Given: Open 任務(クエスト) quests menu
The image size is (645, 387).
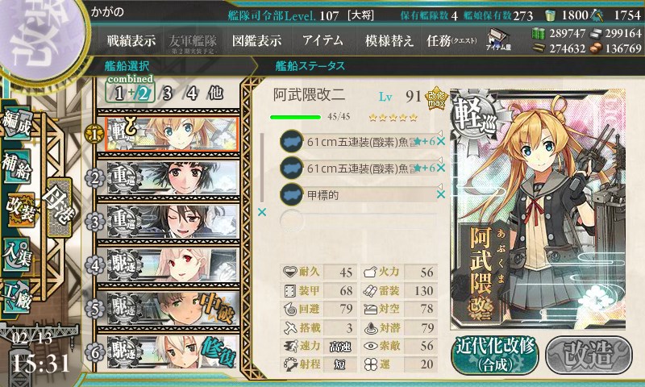Looking at the screenshot, I should coord(451,40).
